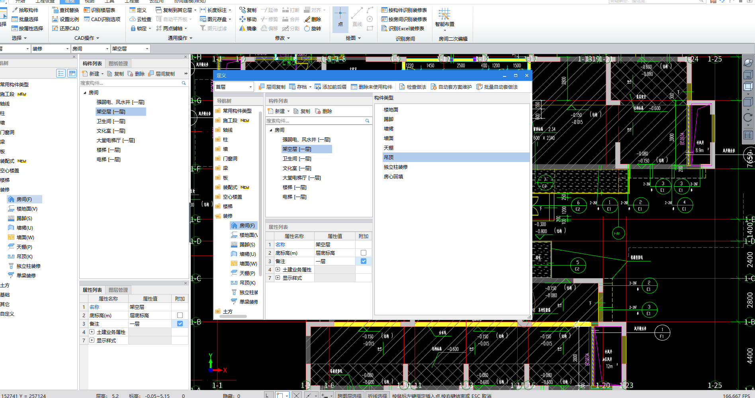
Task: Click 搜索构件 field in dialog
Action: [x=319, y=121]
